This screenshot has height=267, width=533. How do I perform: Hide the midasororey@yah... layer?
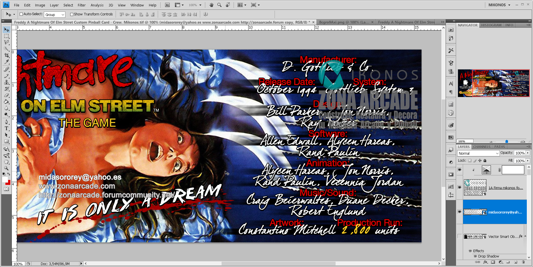coord(459,212)
